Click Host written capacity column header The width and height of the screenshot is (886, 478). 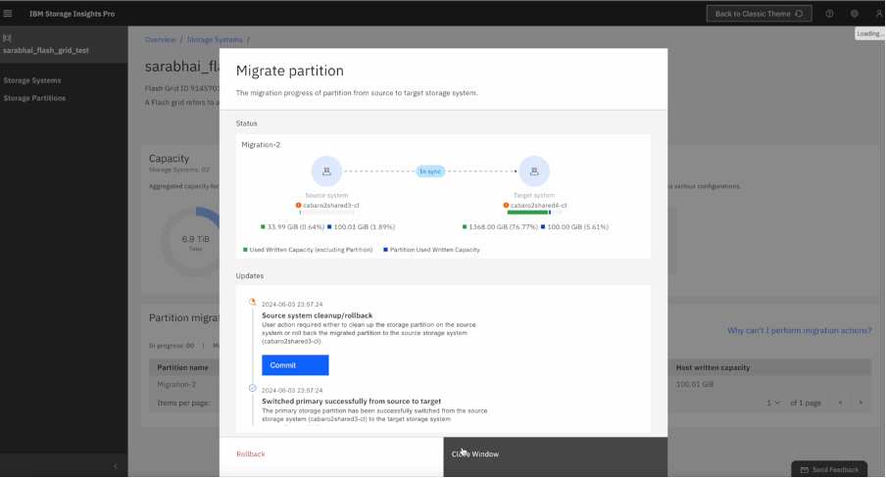point(713,367)
